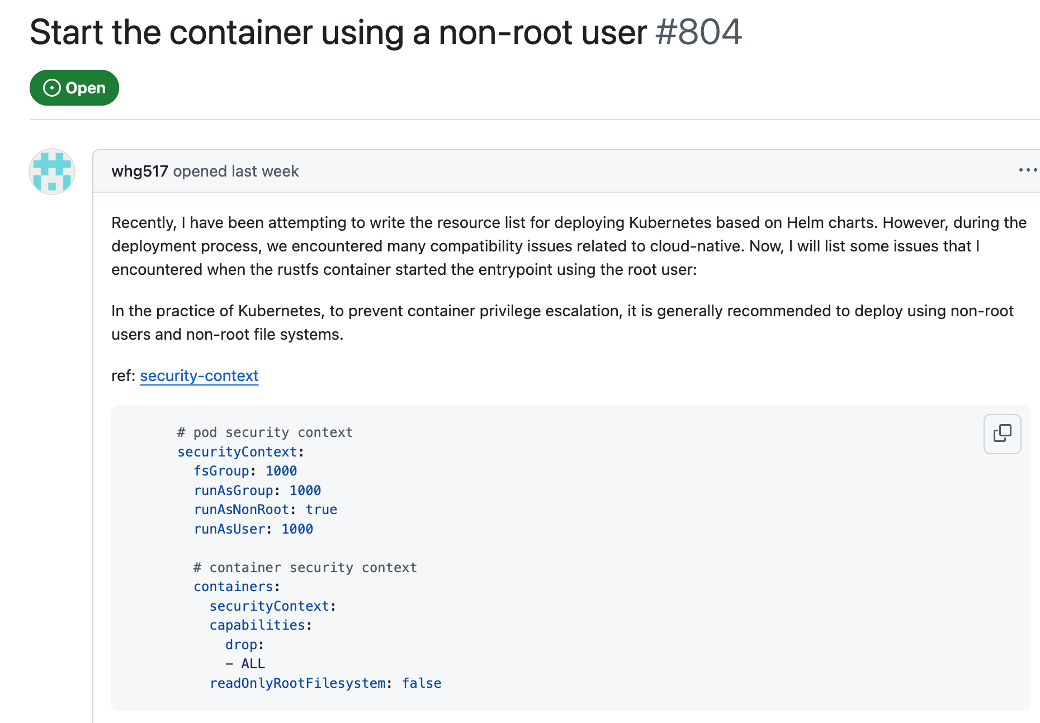The height and width of the screenshot is (723, 1040).
Task: Click the fsGroup key in the code
Action: (221, 471)
